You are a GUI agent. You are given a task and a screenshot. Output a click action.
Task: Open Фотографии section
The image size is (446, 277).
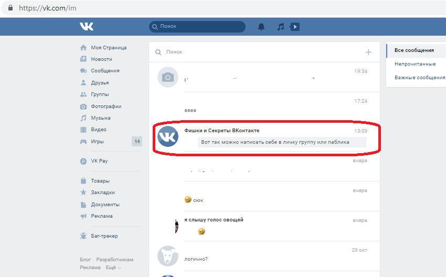[x=106, y=106]
